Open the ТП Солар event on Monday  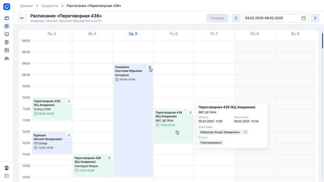pyautogui.click(x=49, y=142)
